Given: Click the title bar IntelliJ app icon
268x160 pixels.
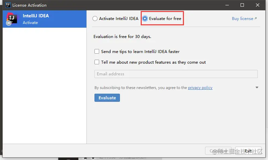Looking at the screenshot, I should click(8, 5).
